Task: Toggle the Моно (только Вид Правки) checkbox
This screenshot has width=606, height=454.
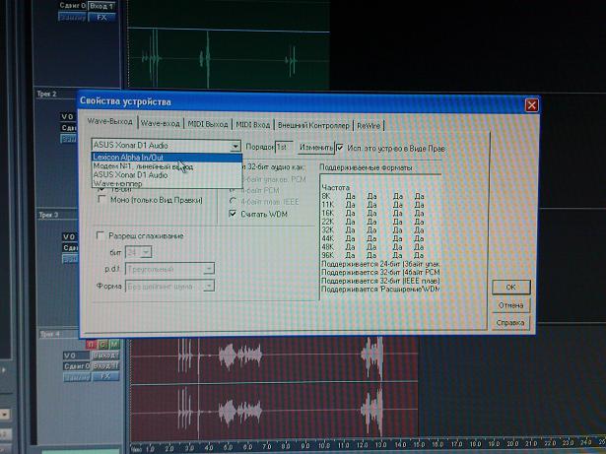Action: point(101,199)
